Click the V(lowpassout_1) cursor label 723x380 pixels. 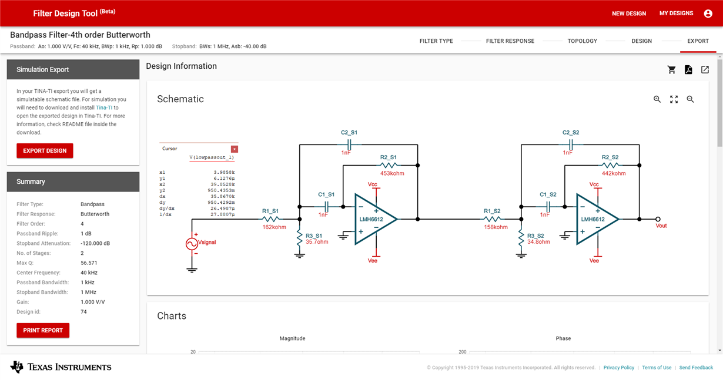click(212, 157)
